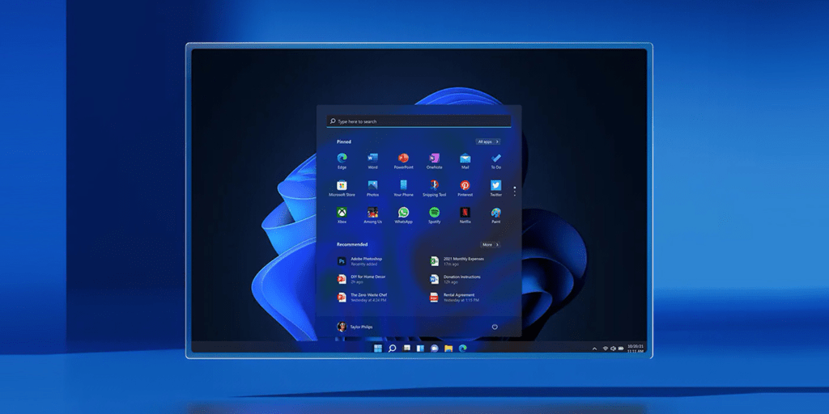Click the Wi-Fi icon in system tray
Image resolution: width=829 pixels, height=414 pixels.
(x=606, y=349)
